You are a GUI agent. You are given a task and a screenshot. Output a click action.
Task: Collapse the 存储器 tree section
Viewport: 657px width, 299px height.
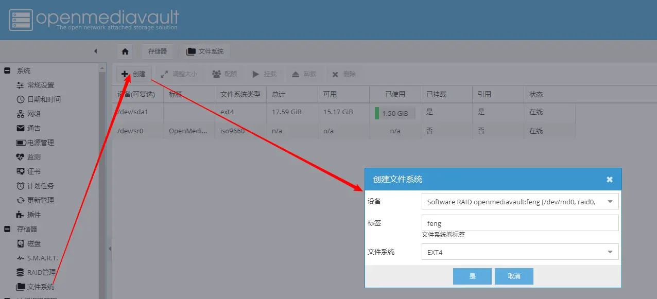pos(7,229)
